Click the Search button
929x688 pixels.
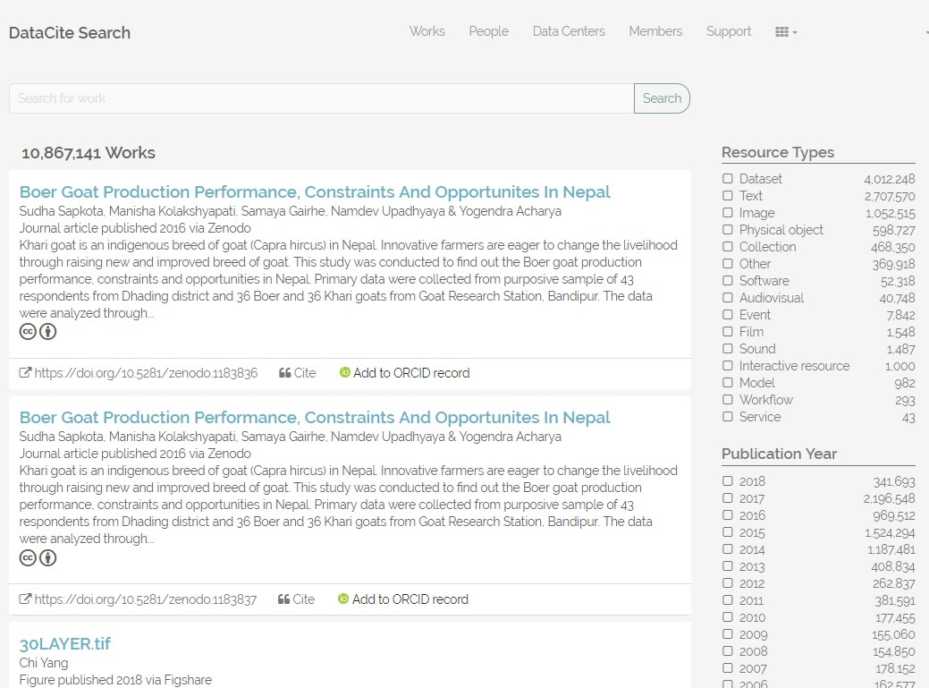pos(662,98)
